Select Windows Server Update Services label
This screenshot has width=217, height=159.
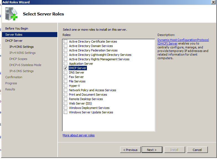click(91, 112)
